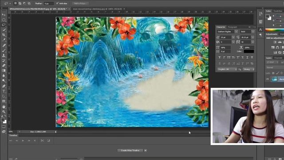The image size is (284, 160).
Task: Toggle Superscript in Character panel
Action: pyautogui.click(x=238, y=57)
